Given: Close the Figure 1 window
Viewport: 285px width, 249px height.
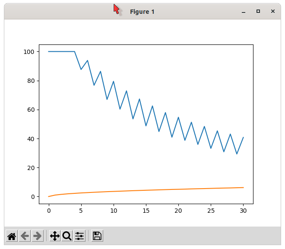Looking at the screenshot, I should 273,12.
